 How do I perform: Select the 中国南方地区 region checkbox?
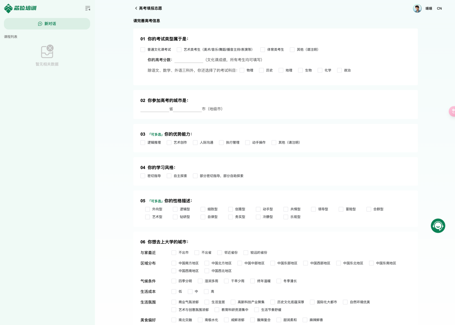pos(174,263)
